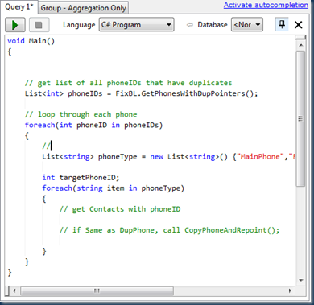Image resolution: width=314 pixels, height=305 pixels.
Task: Click the vertical scrollbar up arrow
Action: (300, 45)
